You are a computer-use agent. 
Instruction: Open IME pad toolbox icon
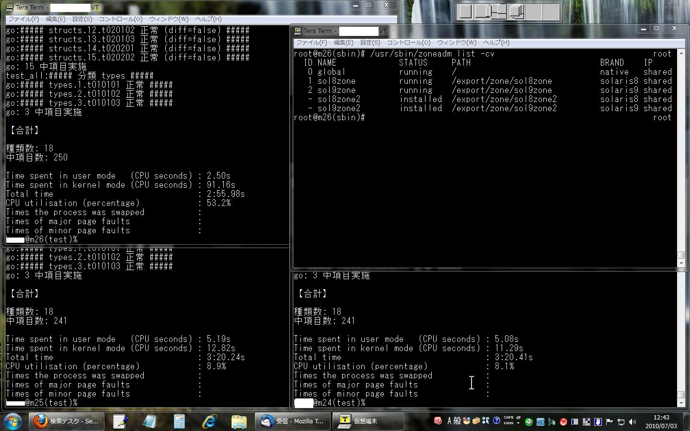pyautogui.click(x=466, y=421)
